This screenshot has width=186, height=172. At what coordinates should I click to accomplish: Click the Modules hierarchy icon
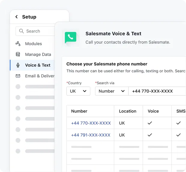(x=18, y=43)
